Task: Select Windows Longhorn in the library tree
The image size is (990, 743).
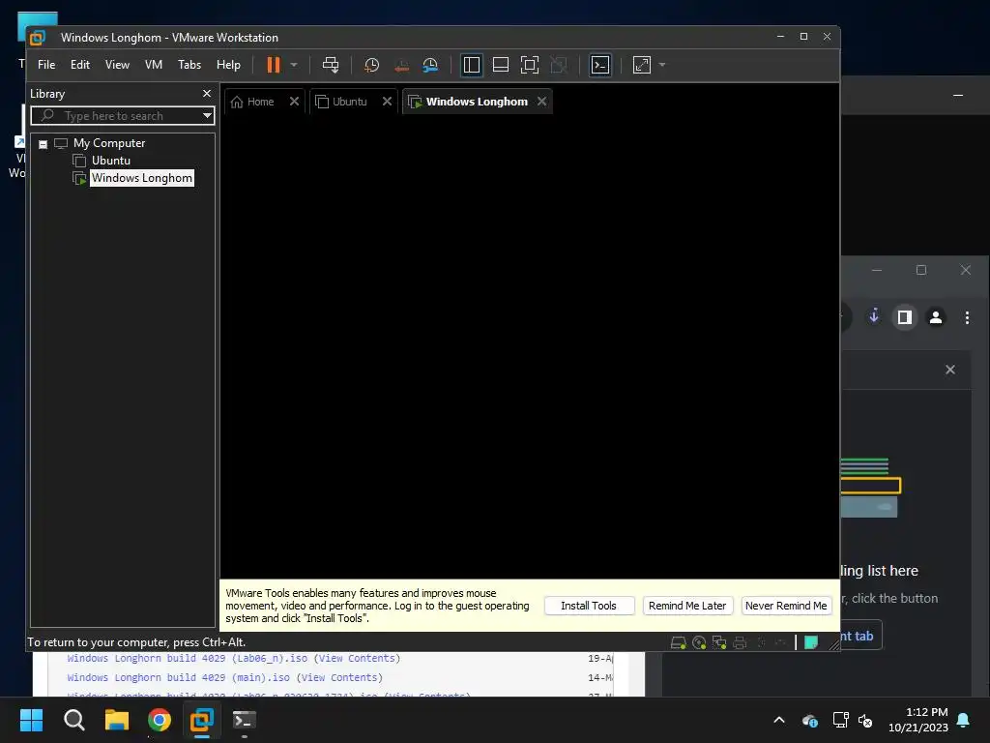Action: pos(141,178)
